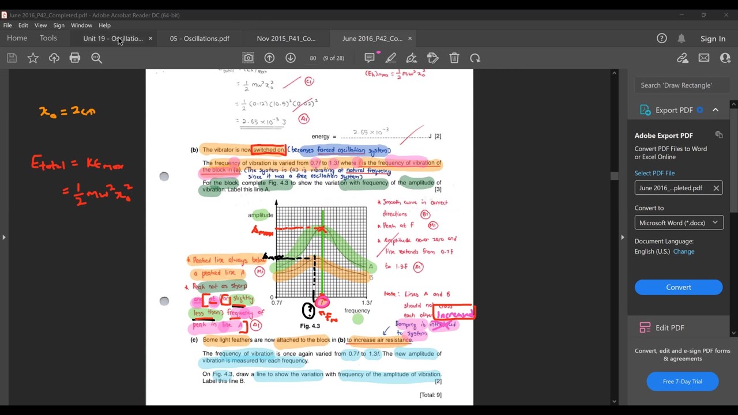738x415 pixels.
Task: Open the Convert to format dropdown
Action: 679,222
